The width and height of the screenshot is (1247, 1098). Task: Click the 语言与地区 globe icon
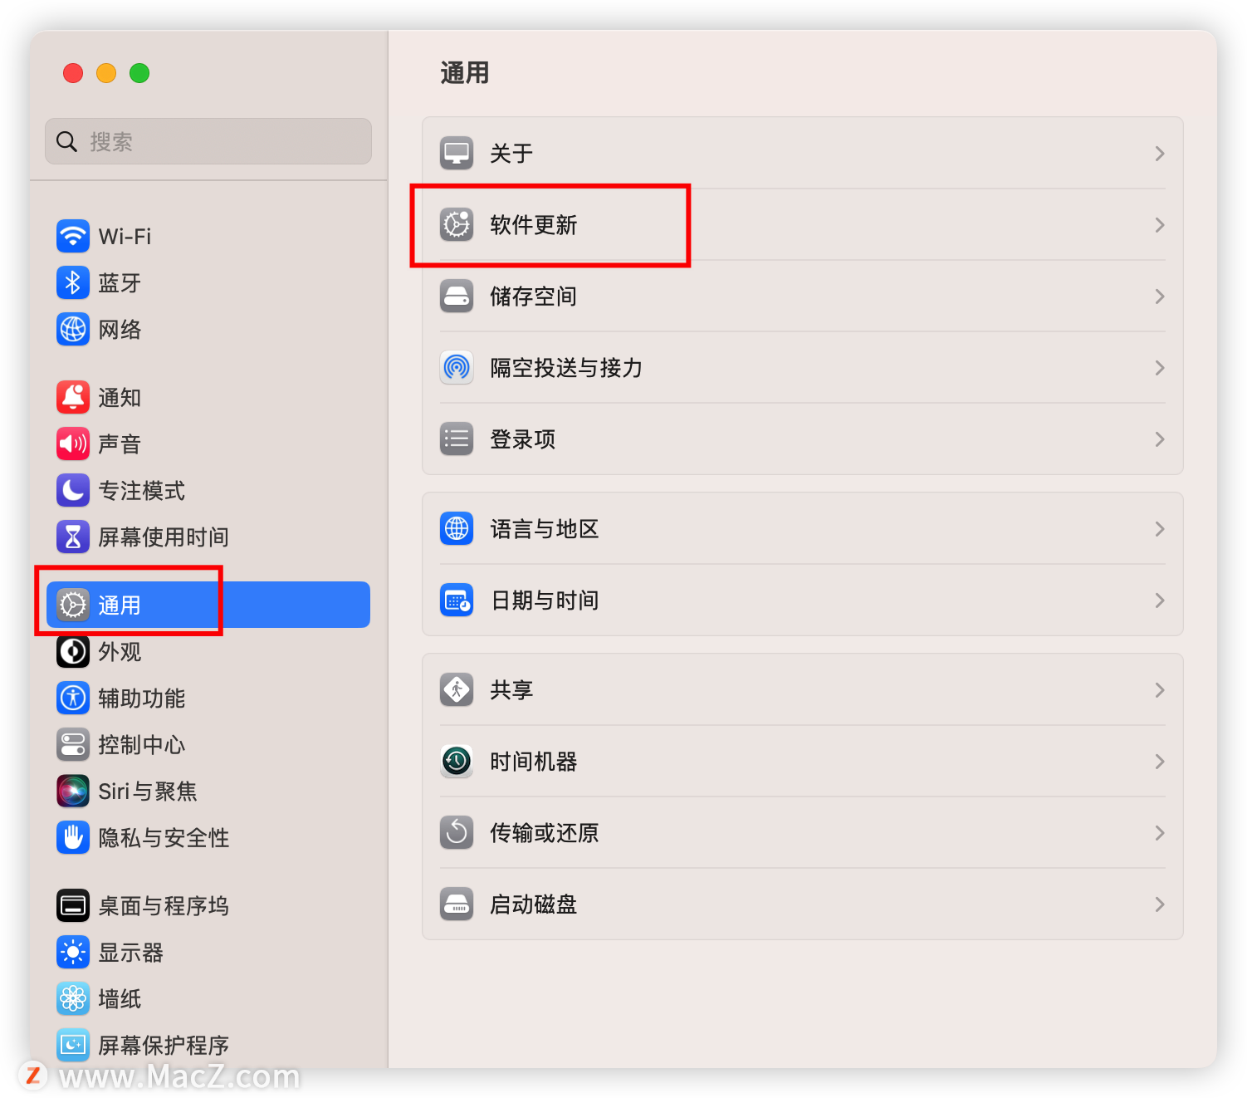point(457,528)
